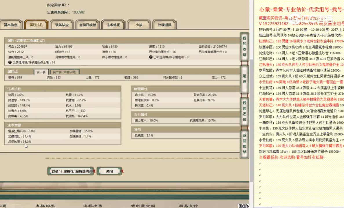344x208 pixels.
Task: Open the 怎样出售 footer link
Action: [x=93, y=206]
